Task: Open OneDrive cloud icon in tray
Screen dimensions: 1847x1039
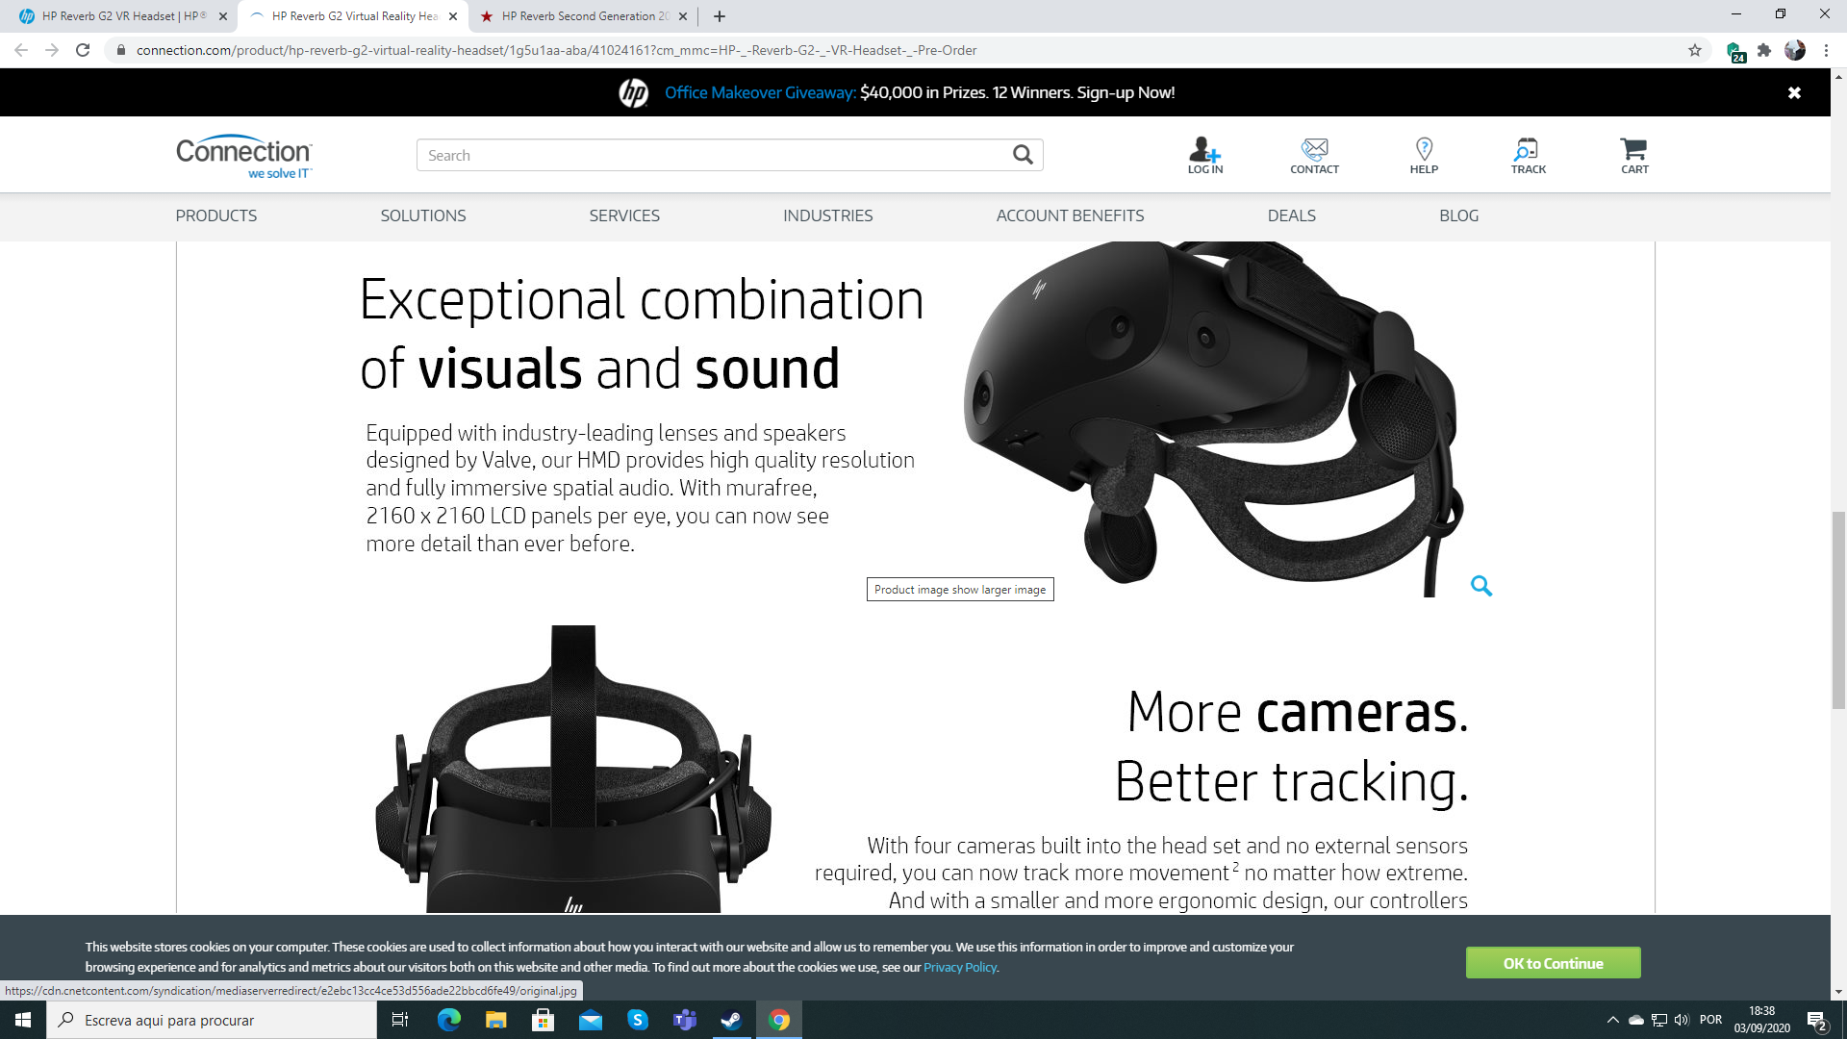Action: click(1636, 1020)
